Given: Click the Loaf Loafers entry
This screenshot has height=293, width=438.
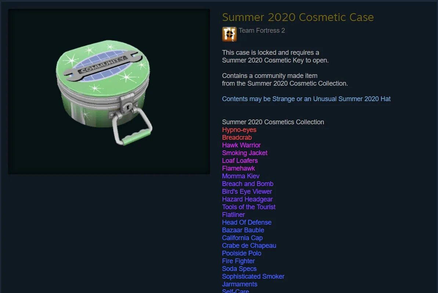Looking at the screenshot, I should [240, 161].
